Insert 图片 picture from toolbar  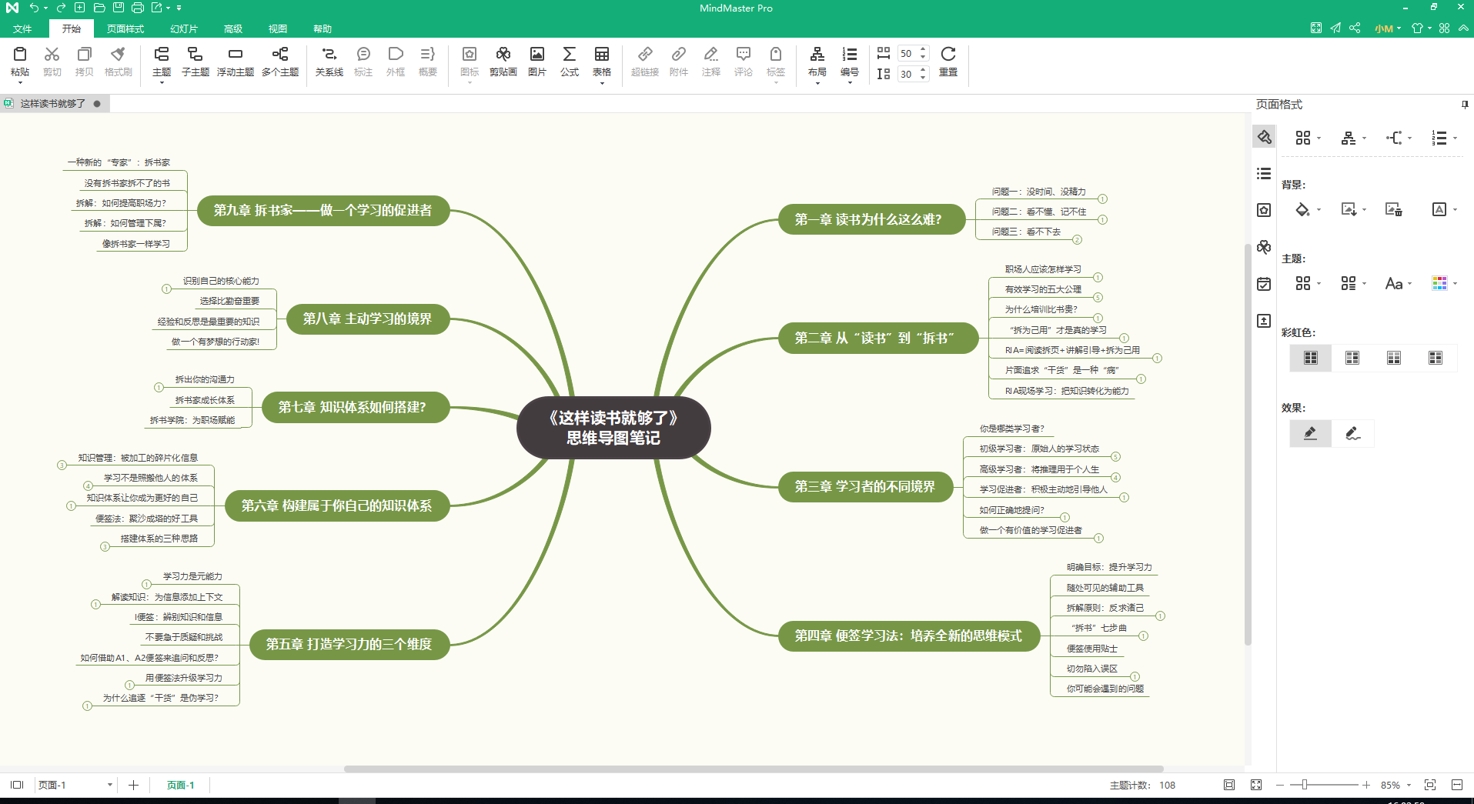point(536,62)
